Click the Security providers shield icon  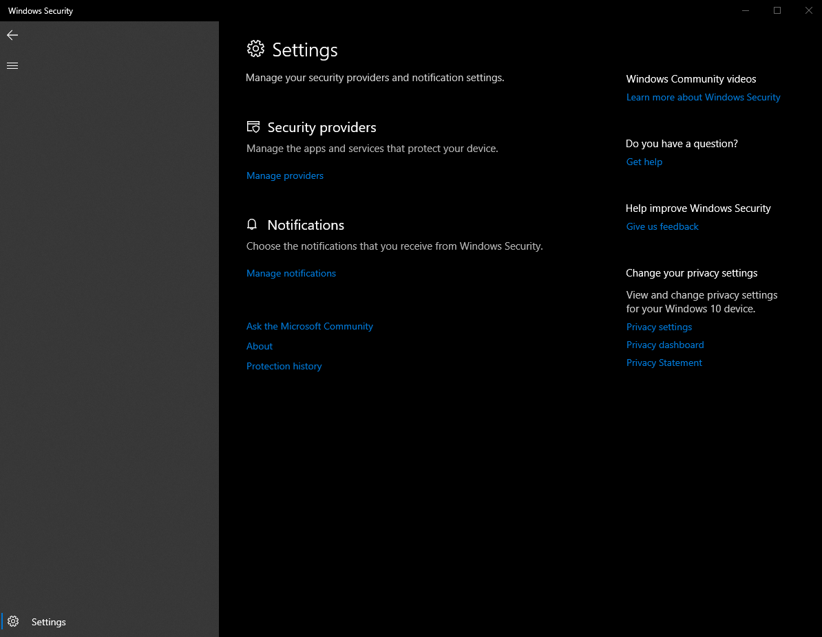pos(253,127)
